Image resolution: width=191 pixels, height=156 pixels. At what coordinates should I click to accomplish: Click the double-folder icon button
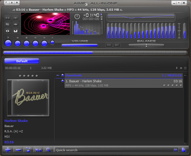tap(7, 24)
